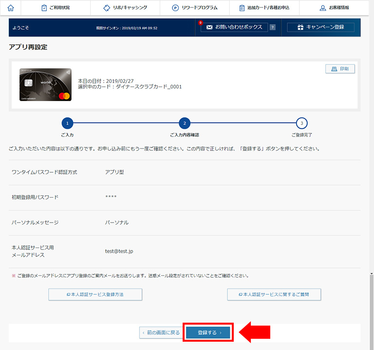The image size is (374, 350).
Task: Open the ご利用状況 menu
Action: tap(56, 8)
